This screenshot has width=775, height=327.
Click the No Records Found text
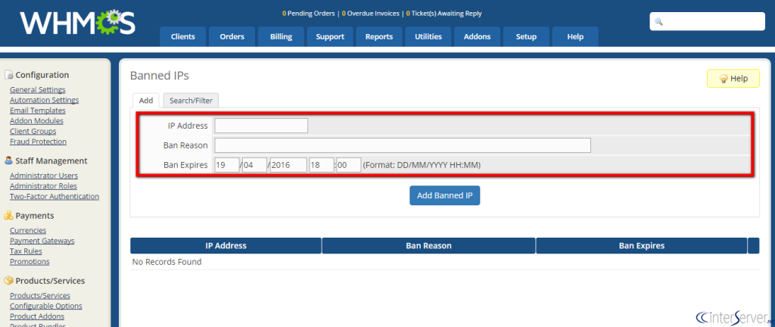167,262
